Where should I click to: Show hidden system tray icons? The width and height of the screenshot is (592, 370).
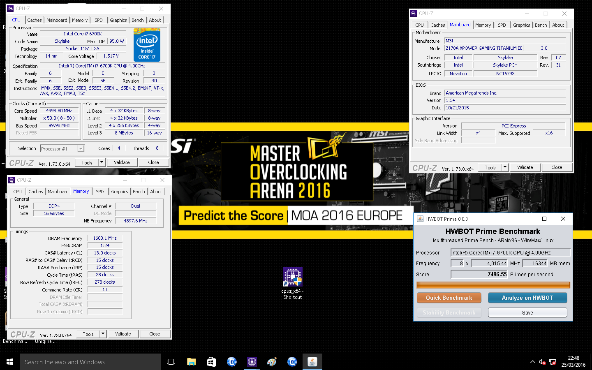pos(532,362)
